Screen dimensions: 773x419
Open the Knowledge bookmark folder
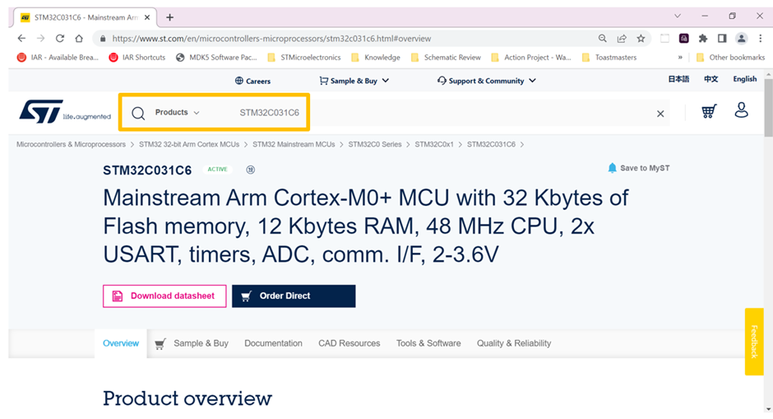click(375, 58)
